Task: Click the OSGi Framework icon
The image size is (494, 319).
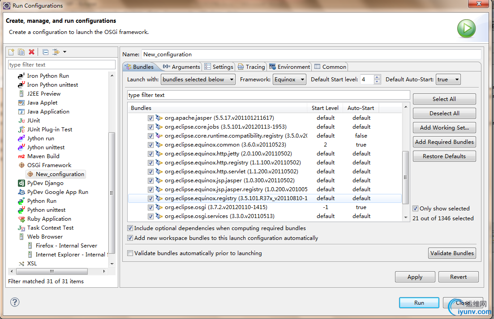Action: tap(21, 165)
